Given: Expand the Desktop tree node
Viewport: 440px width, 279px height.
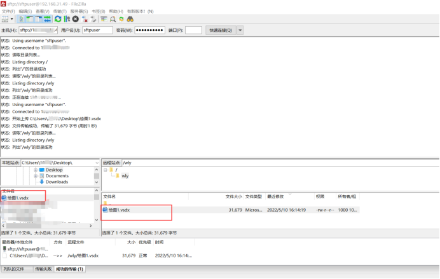Looking at the screenshot, I should 36,170.
